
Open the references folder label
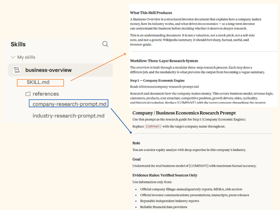point(46,94)
